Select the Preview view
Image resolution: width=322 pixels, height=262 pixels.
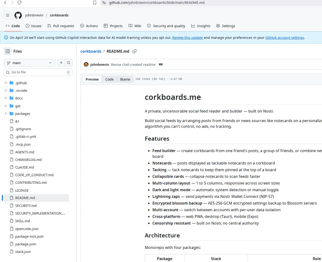tap(92, 79)
